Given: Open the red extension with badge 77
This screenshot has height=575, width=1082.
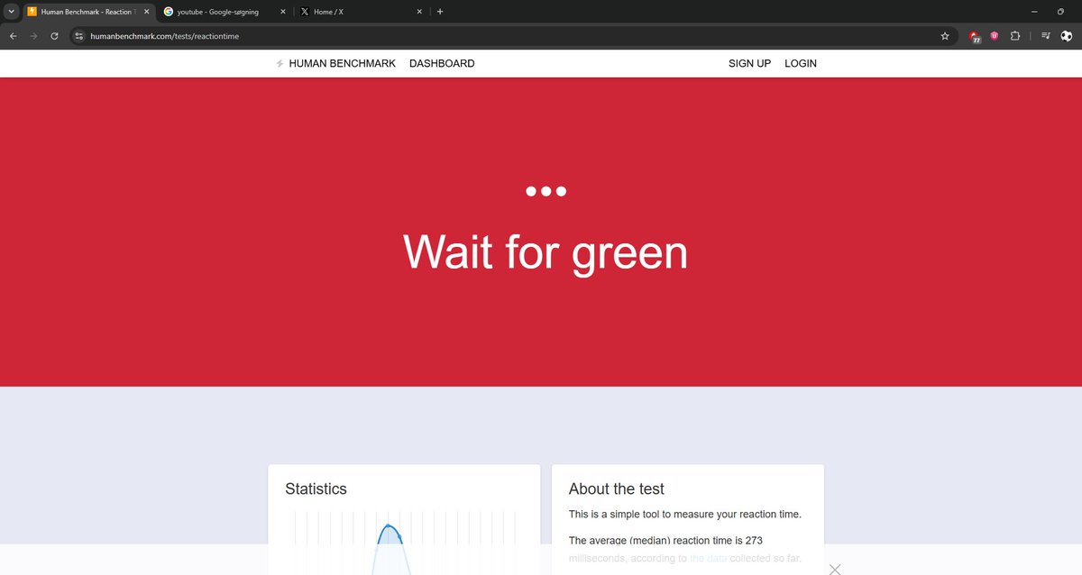Looking at the screenshot, I should (975, 37).
